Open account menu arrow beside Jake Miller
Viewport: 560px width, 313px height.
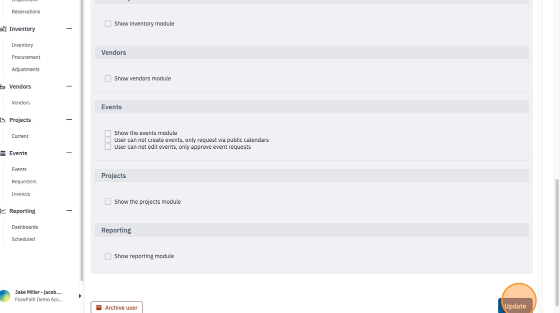(79, 296)
